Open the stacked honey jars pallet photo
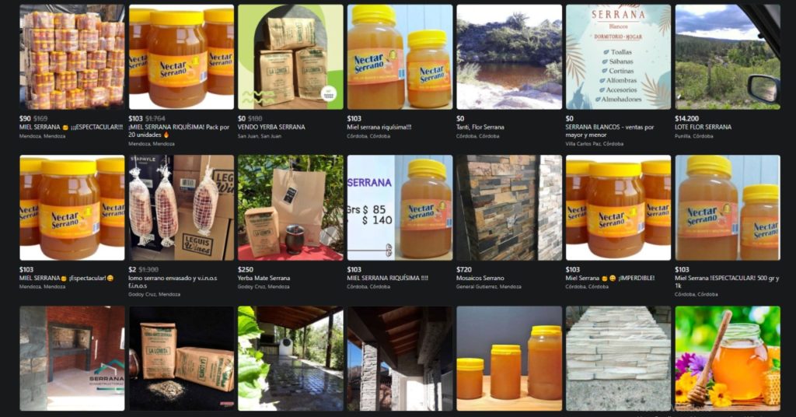Image resolution: width=796 pixels, height=417 pixels. (x=72, y=57)
